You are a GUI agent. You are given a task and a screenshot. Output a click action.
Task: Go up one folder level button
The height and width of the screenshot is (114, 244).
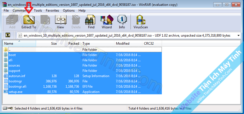click(x=8, y=35)
